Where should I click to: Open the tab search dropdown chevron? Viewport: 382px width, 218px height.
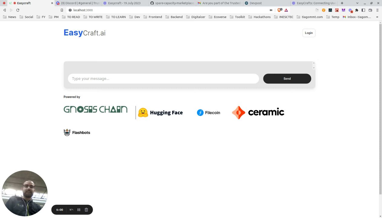pyautogui.click(x=357, y=3)
